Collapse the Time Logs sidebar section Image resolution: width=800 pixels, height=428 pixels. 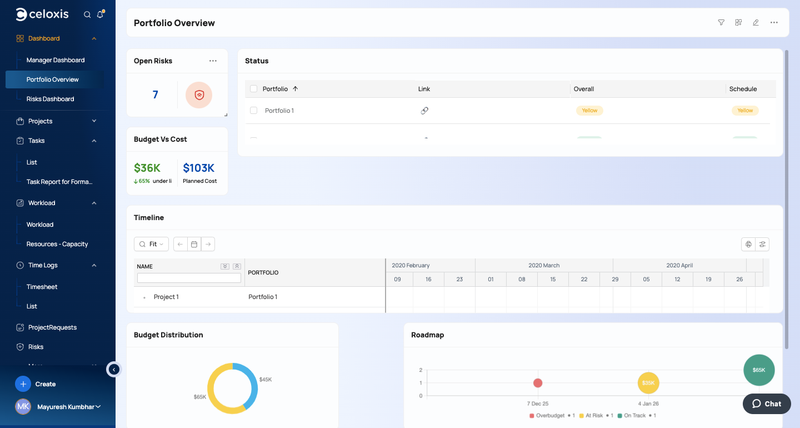tap(94, 265)
